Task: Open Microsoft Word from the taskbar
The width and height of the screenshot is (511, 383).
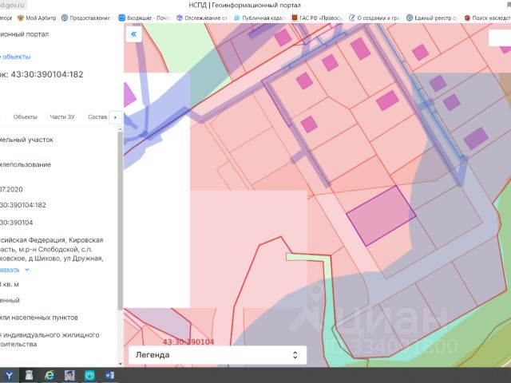Action: (109, 376)
